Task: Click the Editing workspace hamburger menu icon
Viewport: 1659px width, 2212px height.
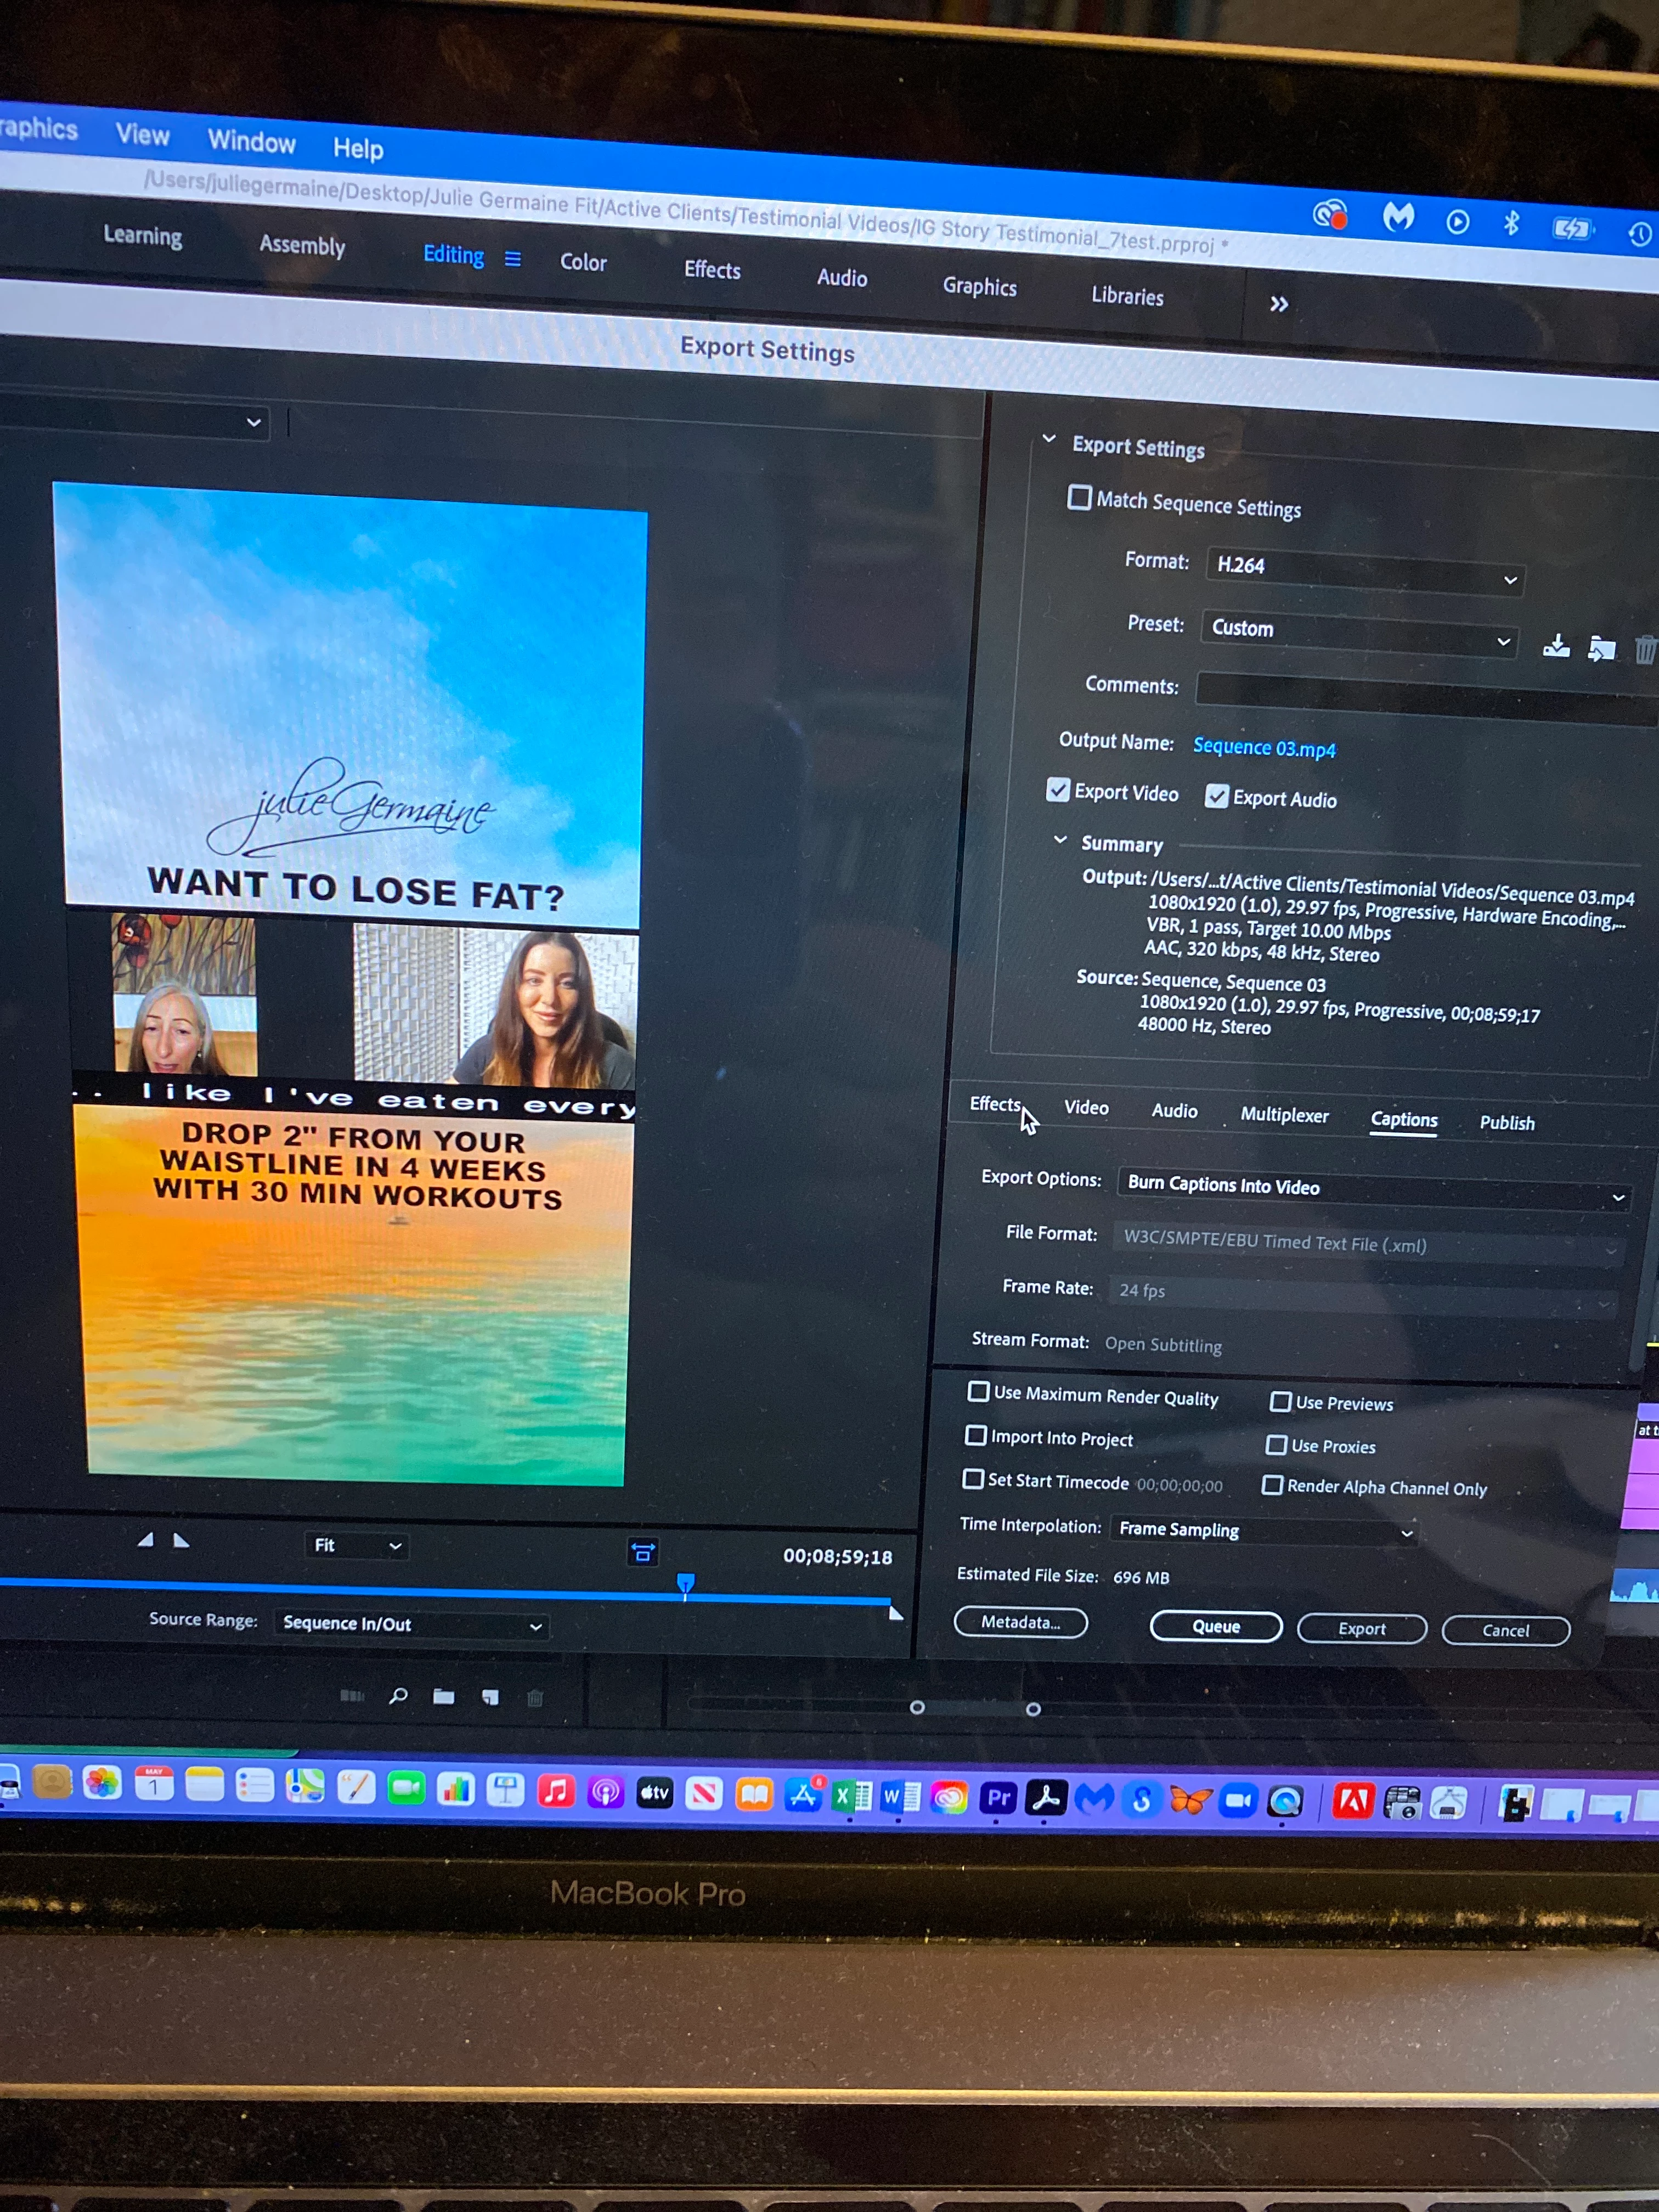Action: (513, 259)
